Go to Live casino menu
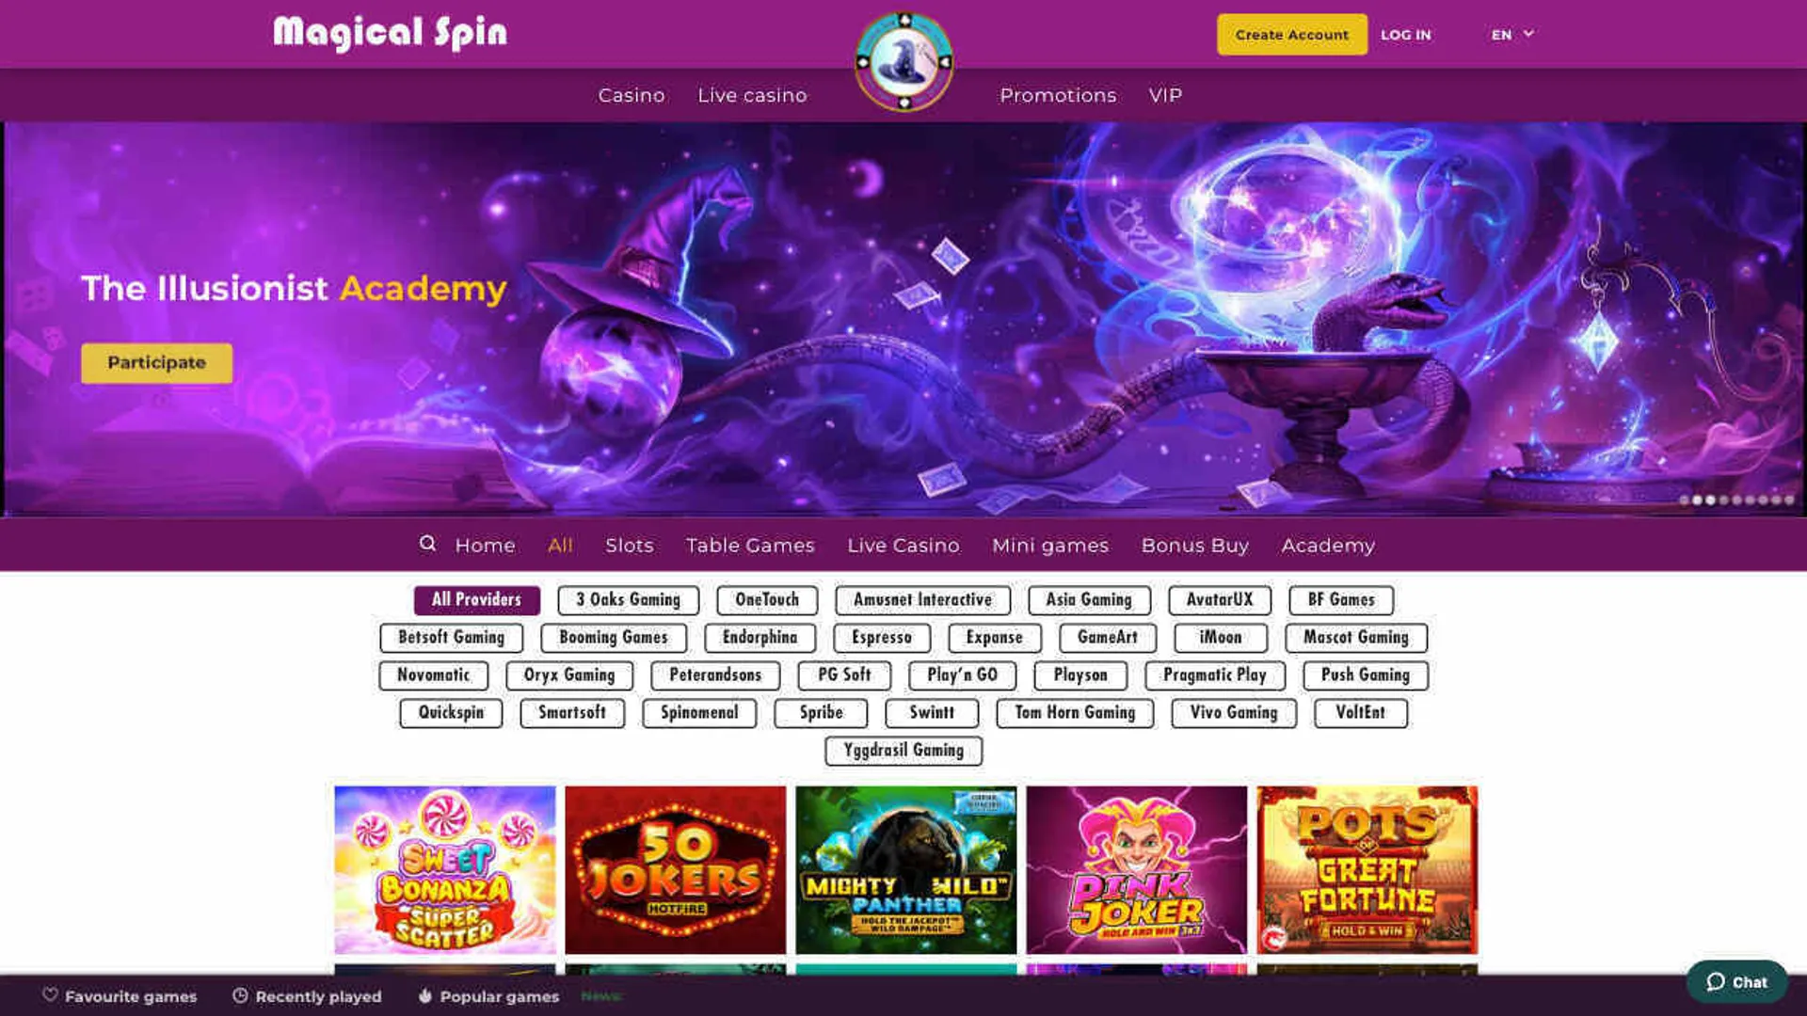The image size is (1807, 1016). click(752, 95)
